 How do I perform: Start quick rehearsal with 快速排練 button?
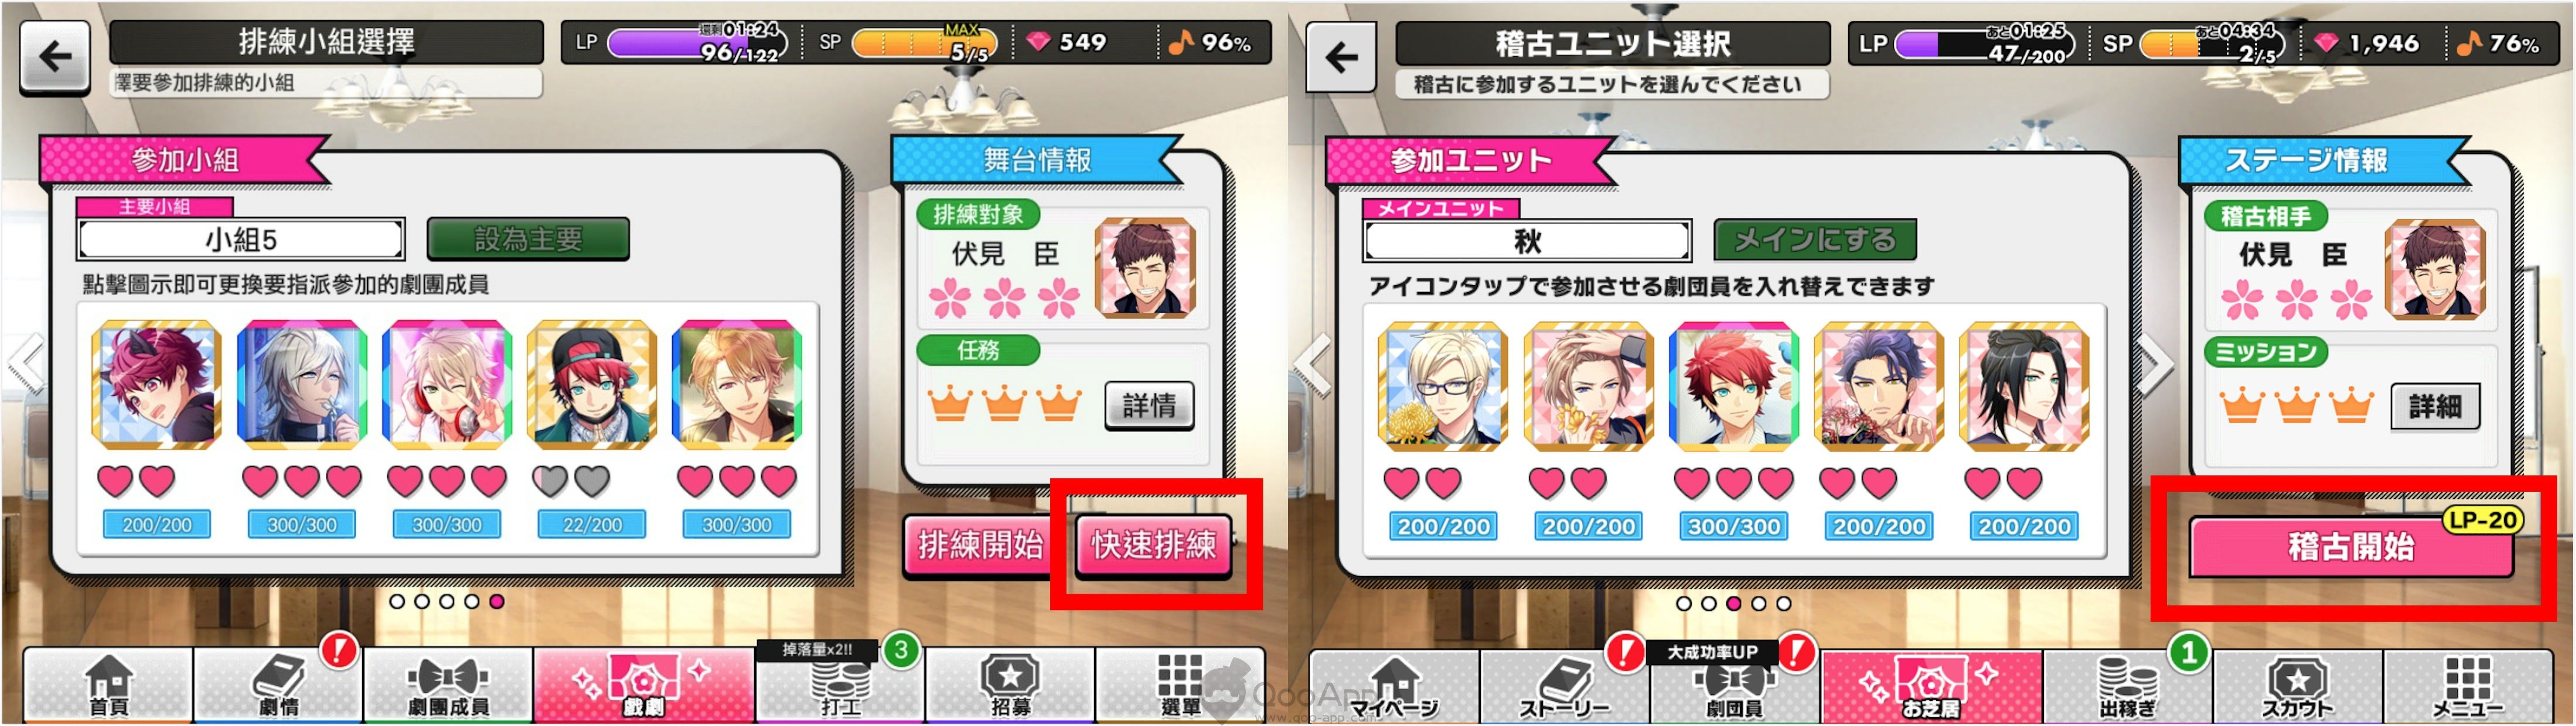point(1153,544)
